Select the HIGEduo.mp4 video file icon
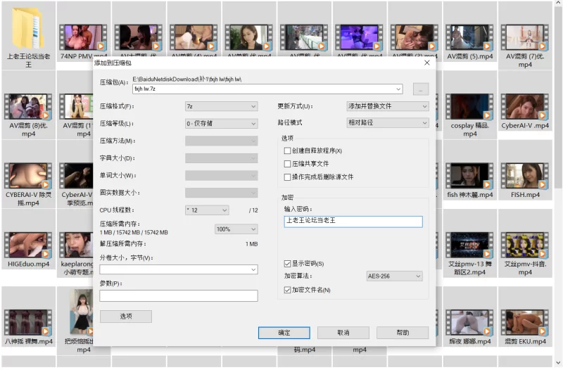The height and width of the screenshot is (370, 563). [29, 243]
